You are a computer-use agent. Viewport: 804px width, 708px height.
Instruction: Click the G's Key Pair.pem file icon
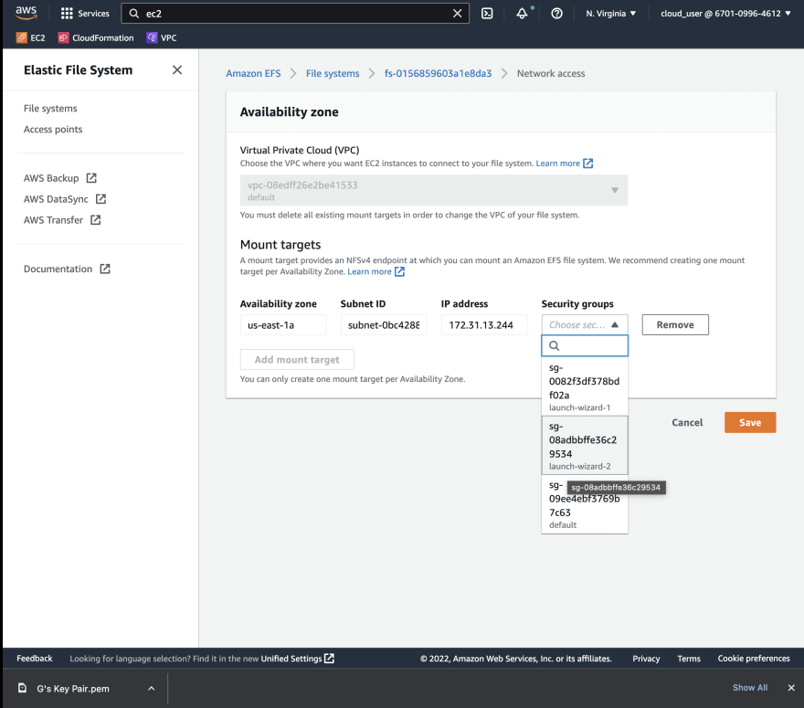22,688
